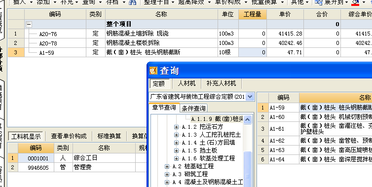Open the 查询 toolbar menu
This screenshot has height=187, width=372.
pos(92,2)
